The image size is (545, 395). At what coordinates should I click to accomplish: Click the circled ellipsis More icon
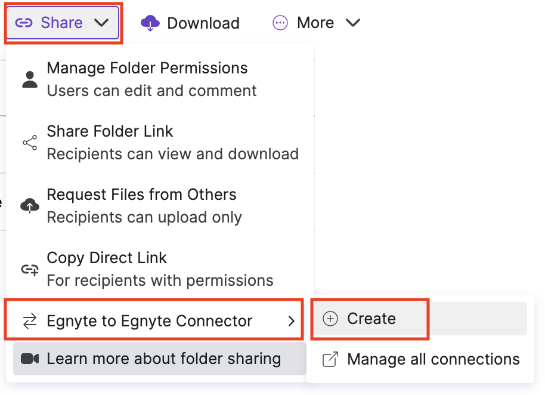coord(280,23)
